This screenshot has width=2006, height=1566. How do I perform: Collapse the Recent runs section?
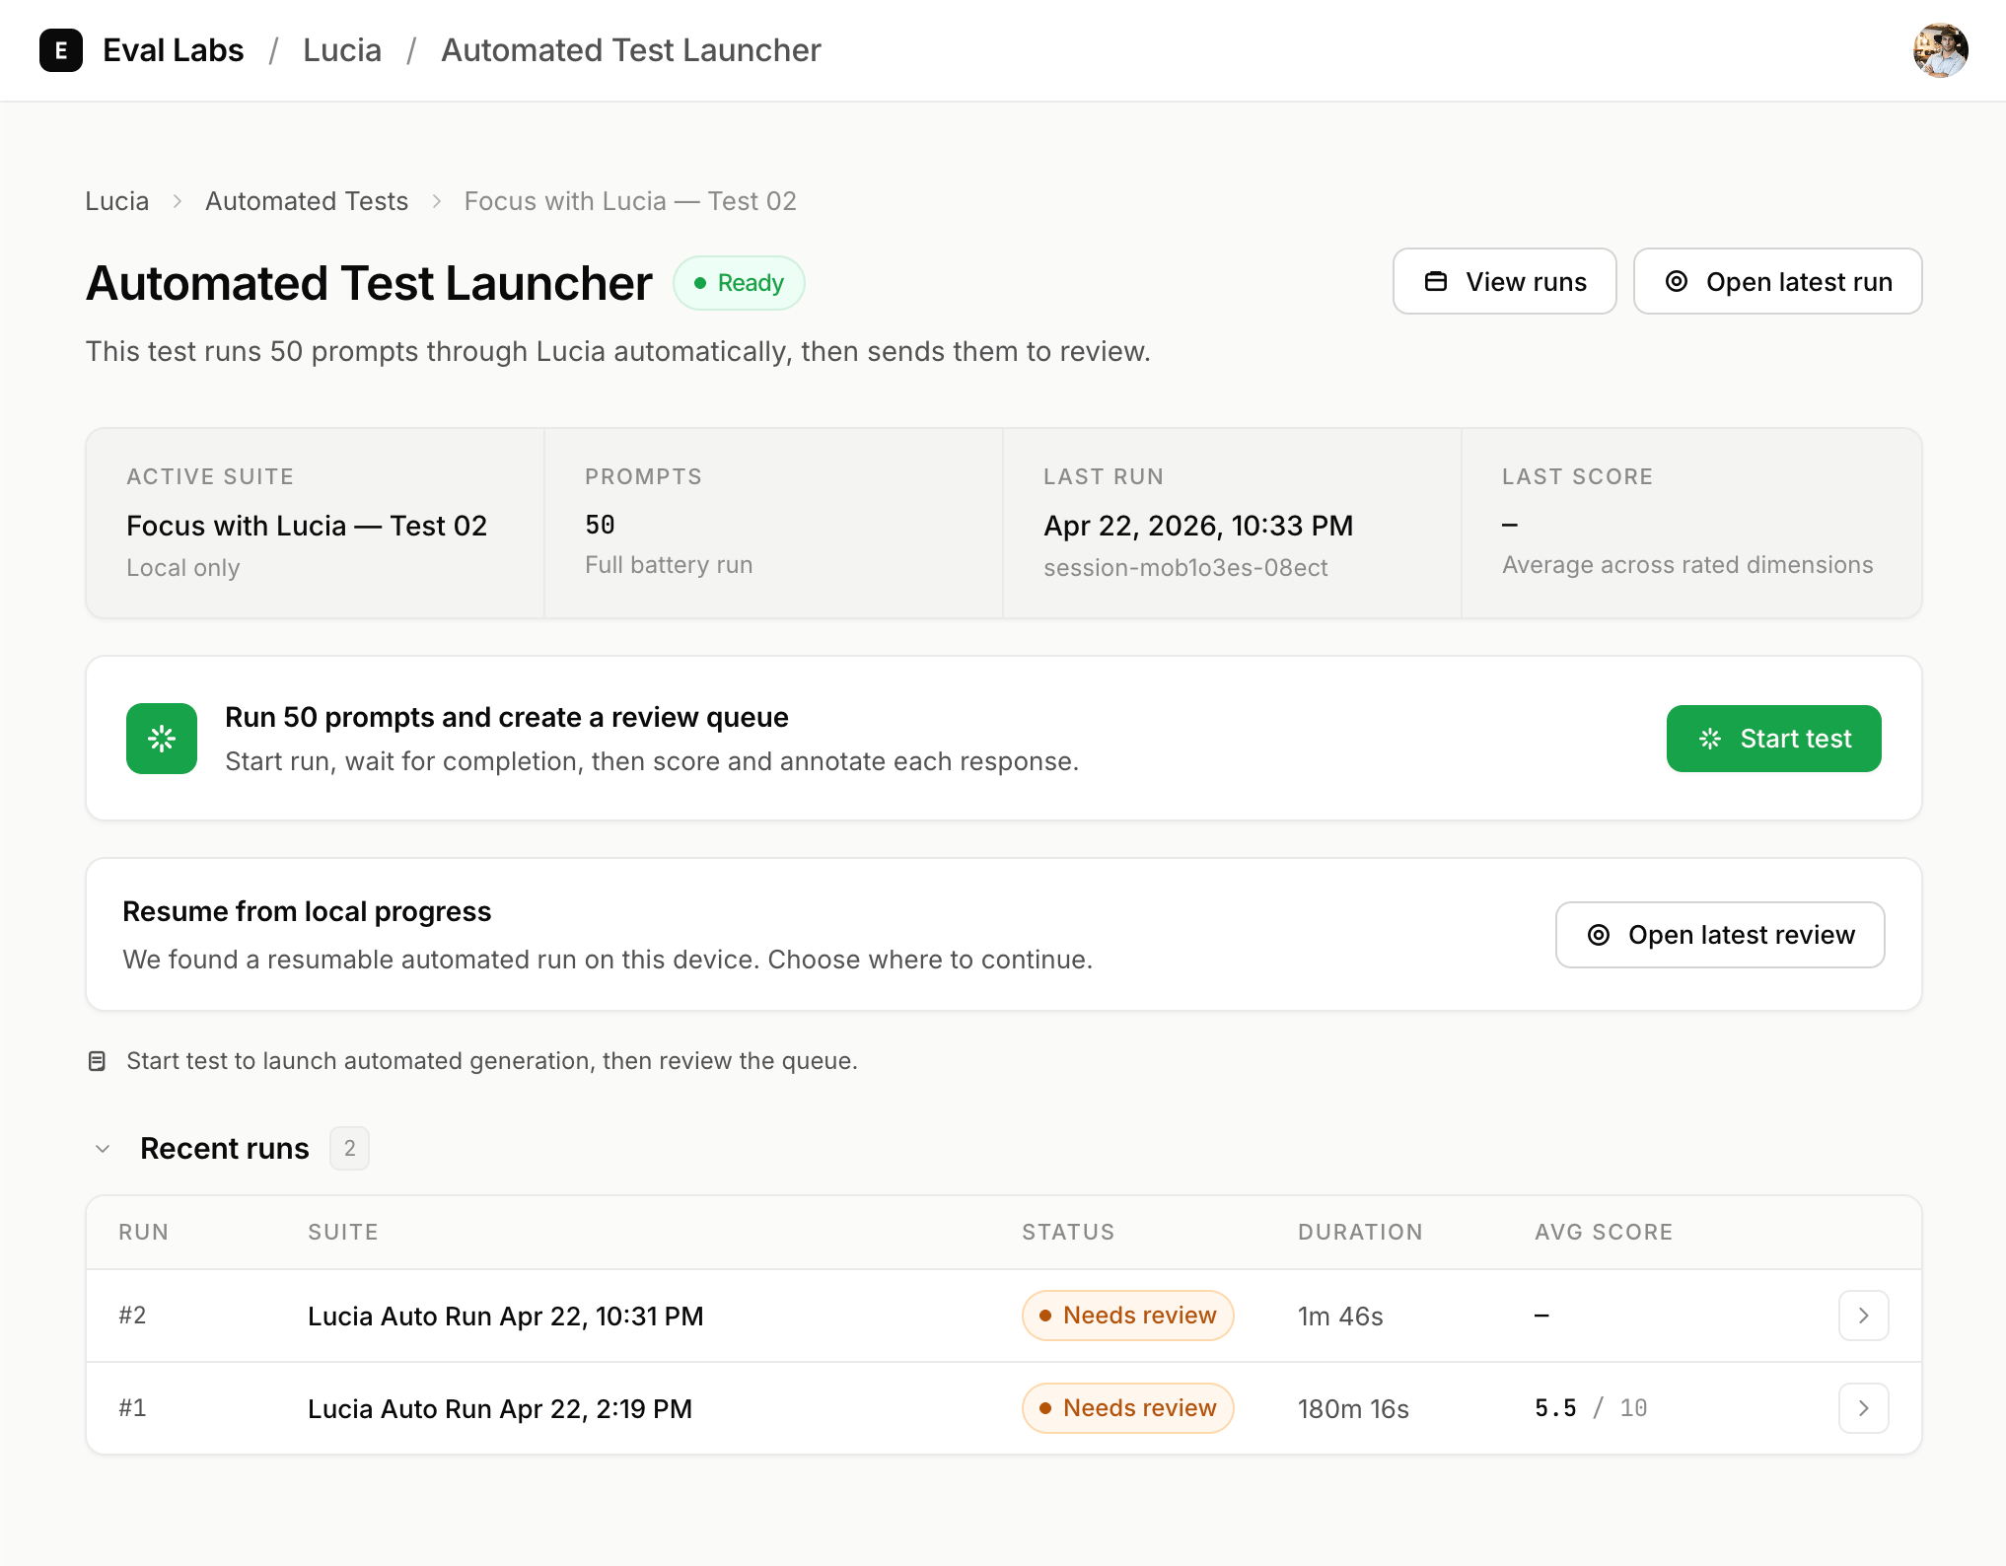103,1149
